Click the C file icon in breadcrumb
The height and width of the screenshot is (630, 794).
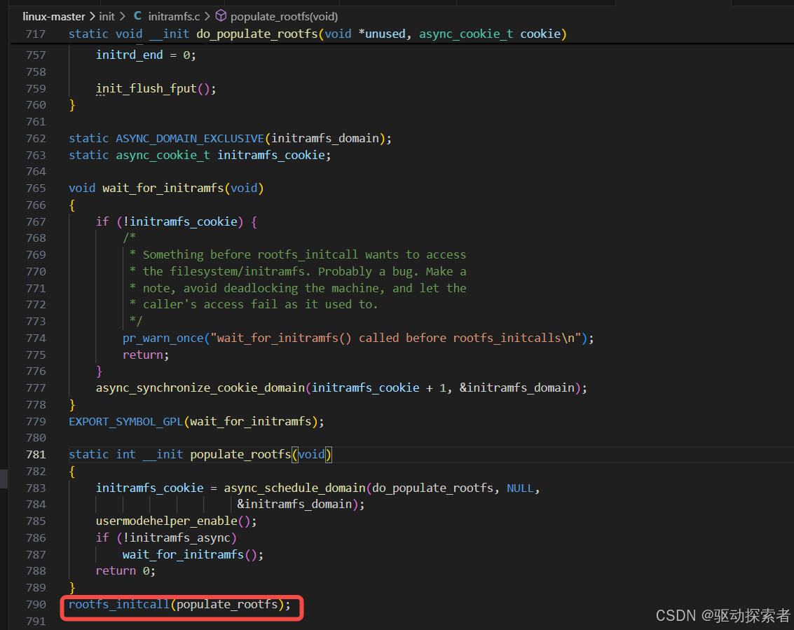tap(138, 16)
